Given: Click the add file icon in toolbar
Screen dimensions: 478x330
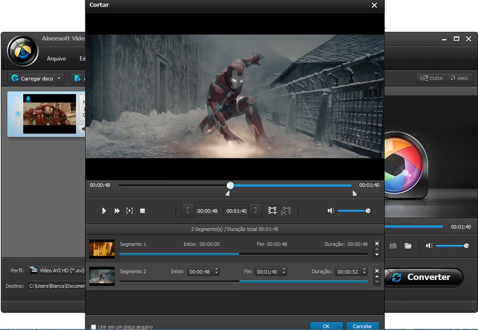Looking at the screenshot, I should tap(78, 79).
